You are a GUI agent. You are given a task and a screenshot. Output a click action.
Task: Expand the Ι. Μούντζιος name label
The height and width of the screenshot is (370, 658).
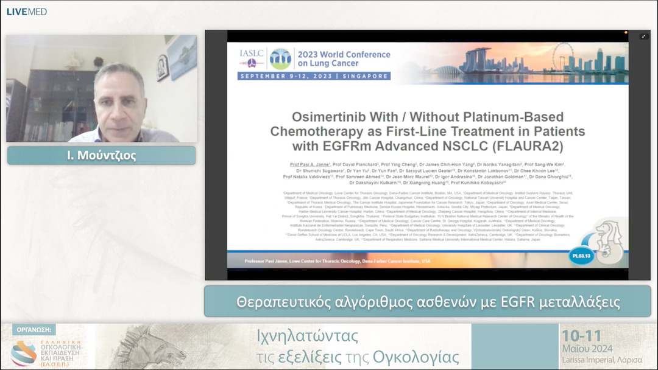coord(101,155)
